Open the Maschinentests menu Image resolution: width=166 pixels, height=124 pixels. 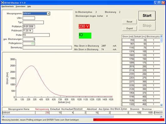pos(7,7)
